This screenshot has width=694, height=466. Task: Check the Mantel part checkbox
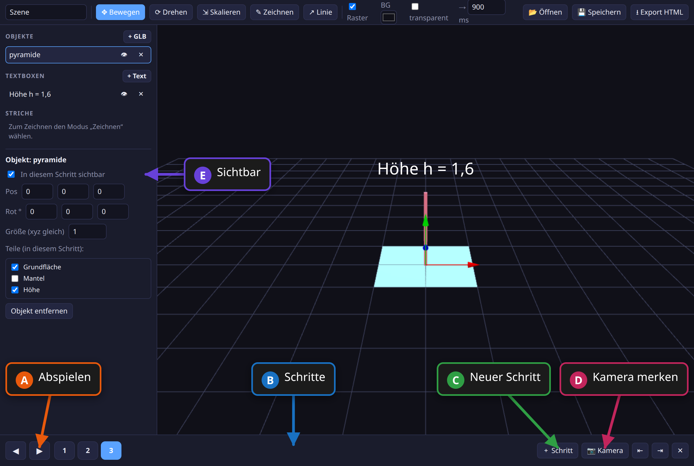point(15,279)
